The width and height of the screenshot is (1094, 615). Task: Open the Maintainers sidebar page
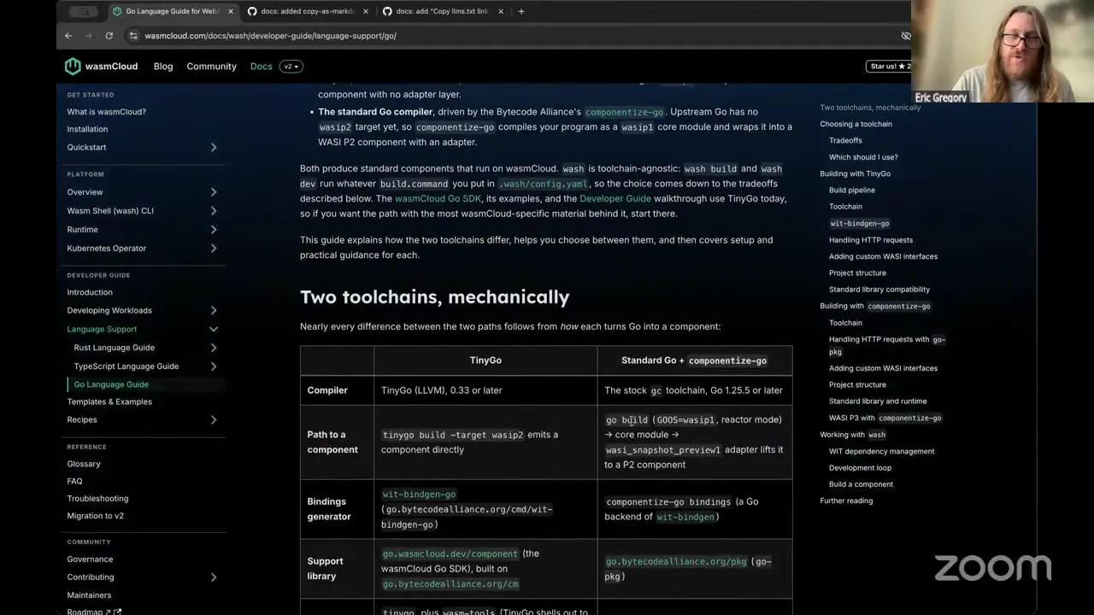(x=89, y=595)
